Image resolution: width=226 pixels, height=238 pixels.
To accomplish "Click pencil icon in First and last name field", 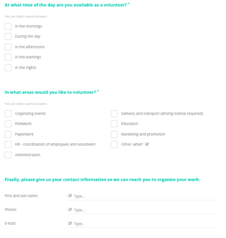I will click(70, 196).
